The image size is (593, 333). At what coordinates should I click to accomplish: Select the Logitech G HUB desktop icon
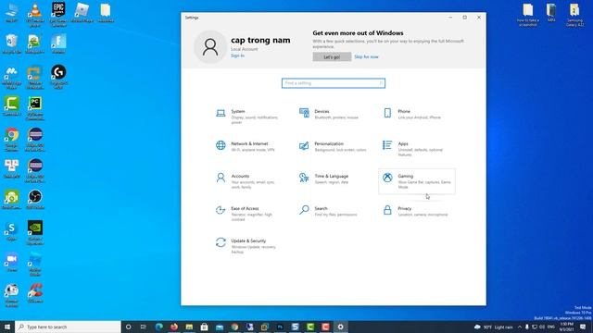pos(58,77)
